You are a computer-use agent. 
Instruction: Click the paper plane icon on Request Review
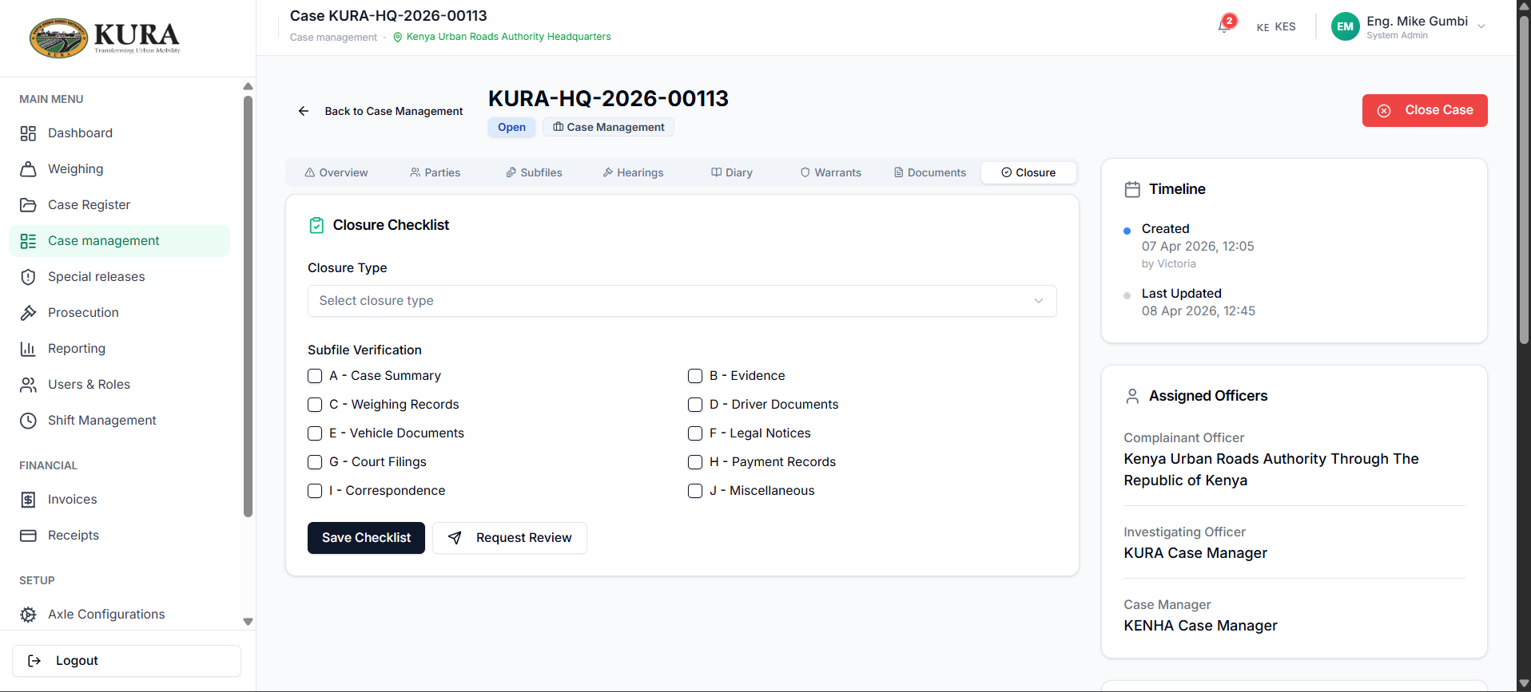[455, 538]
